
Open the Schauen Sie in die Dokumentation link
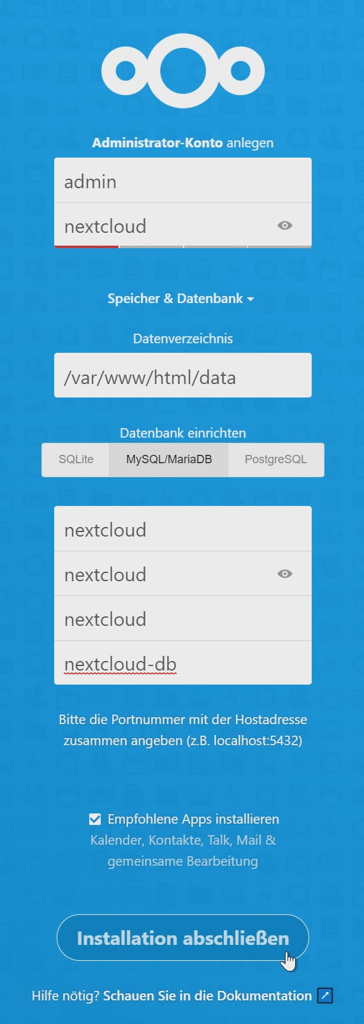point(208,995)
